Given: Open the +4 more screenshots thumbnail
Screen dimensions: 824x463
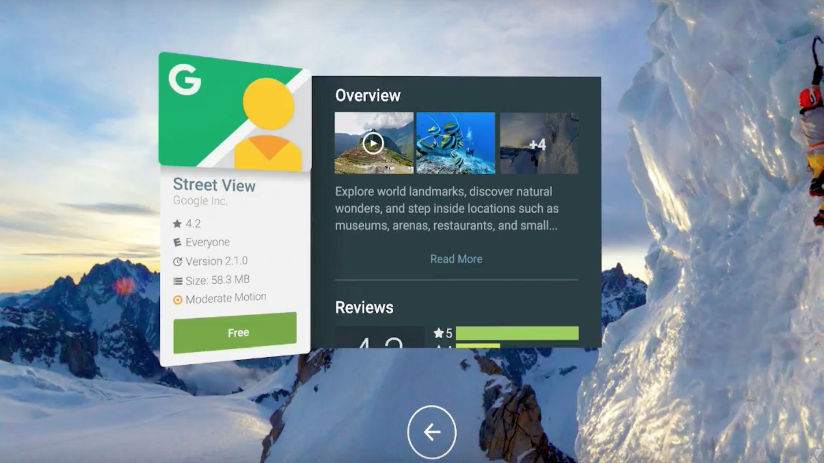Looking at the screenshot, I should click(539, 143).
